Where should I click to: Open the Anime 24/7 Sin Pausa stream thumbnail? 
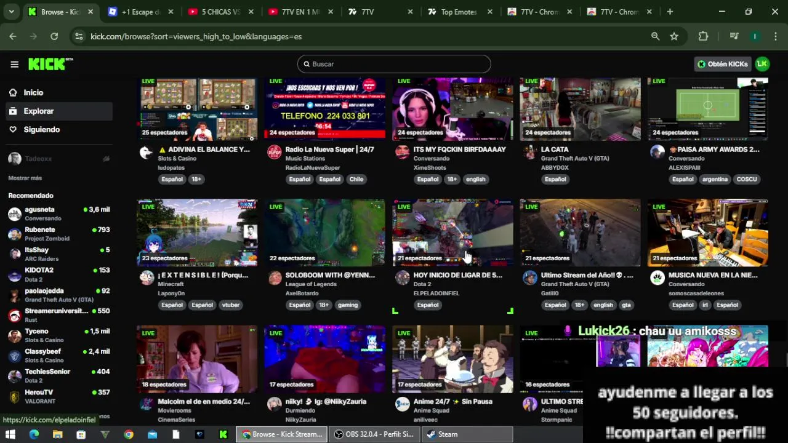(452, 359)
